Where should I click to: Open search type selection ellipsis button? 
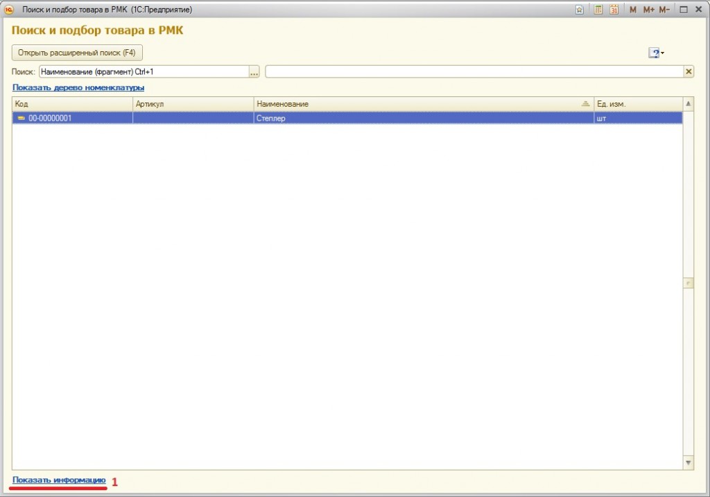point(254,71)
